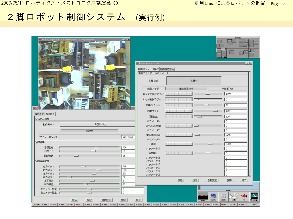Click the 実験中 experiment state button
The height and width of the screenshot is (219, 293).
point(194,81)
